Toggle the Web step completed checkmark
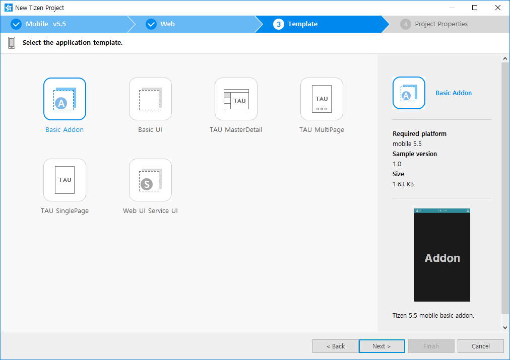The width and height of the screenshot is (510, 360). 151,24
